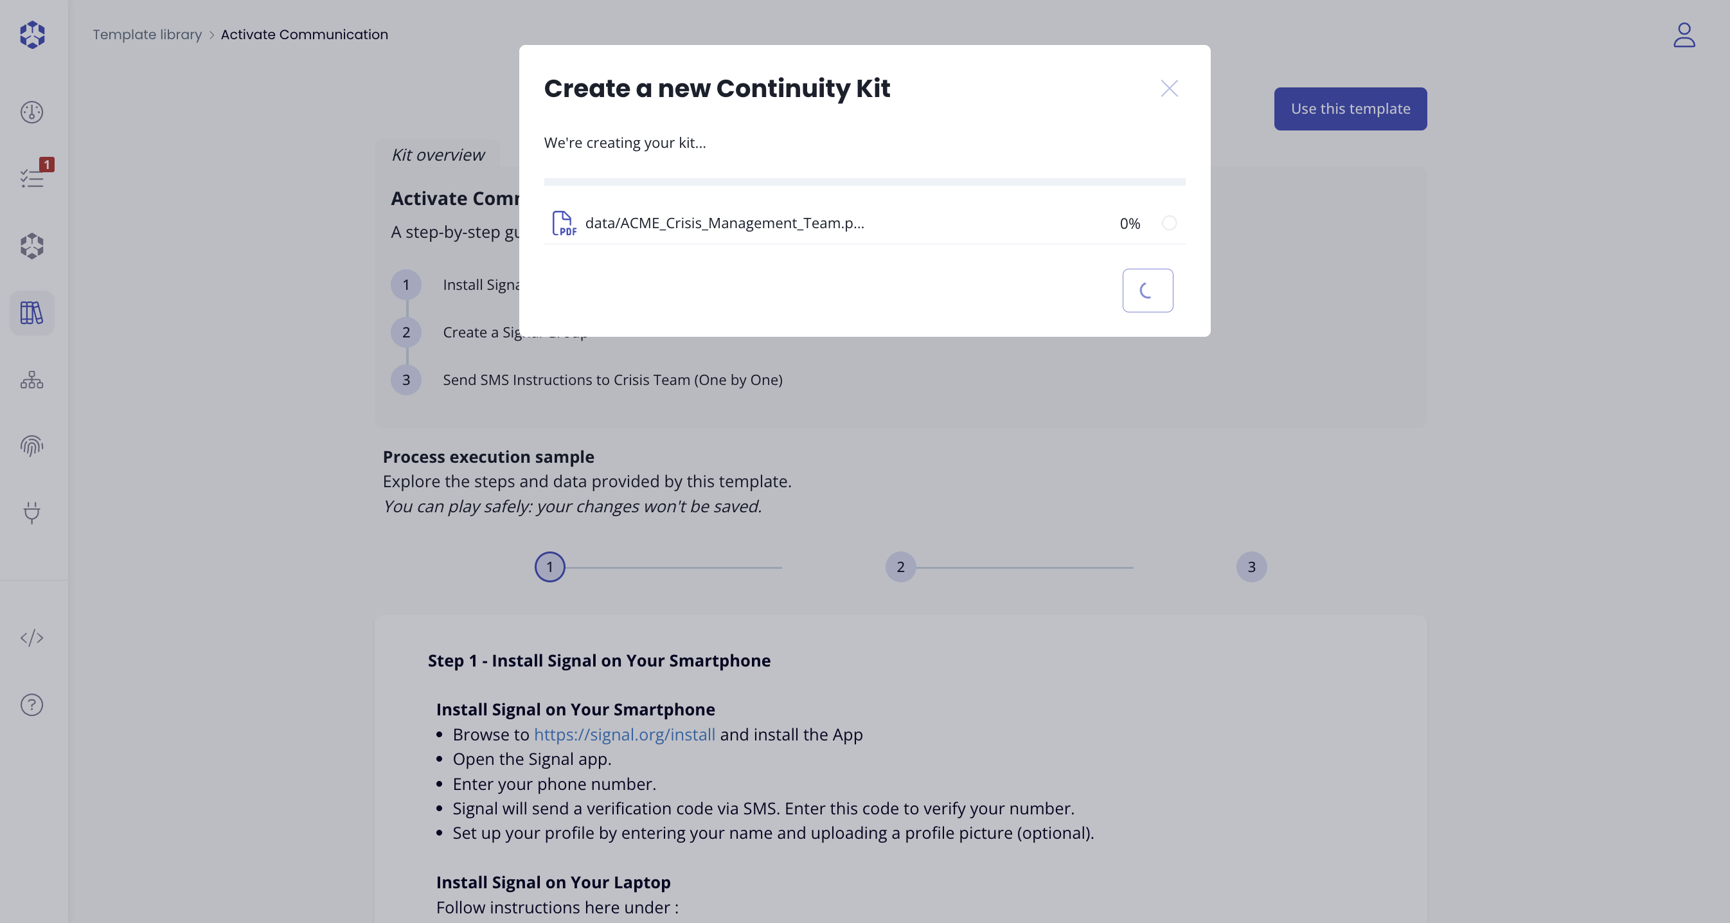Close the Create a new Continuity Kit dialog
Image resolution: width=1730 pixels, height=923 pixels.
(1169, 89)
